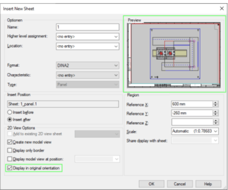Click the Help button

pyautogui.click(x=208, y=184)
